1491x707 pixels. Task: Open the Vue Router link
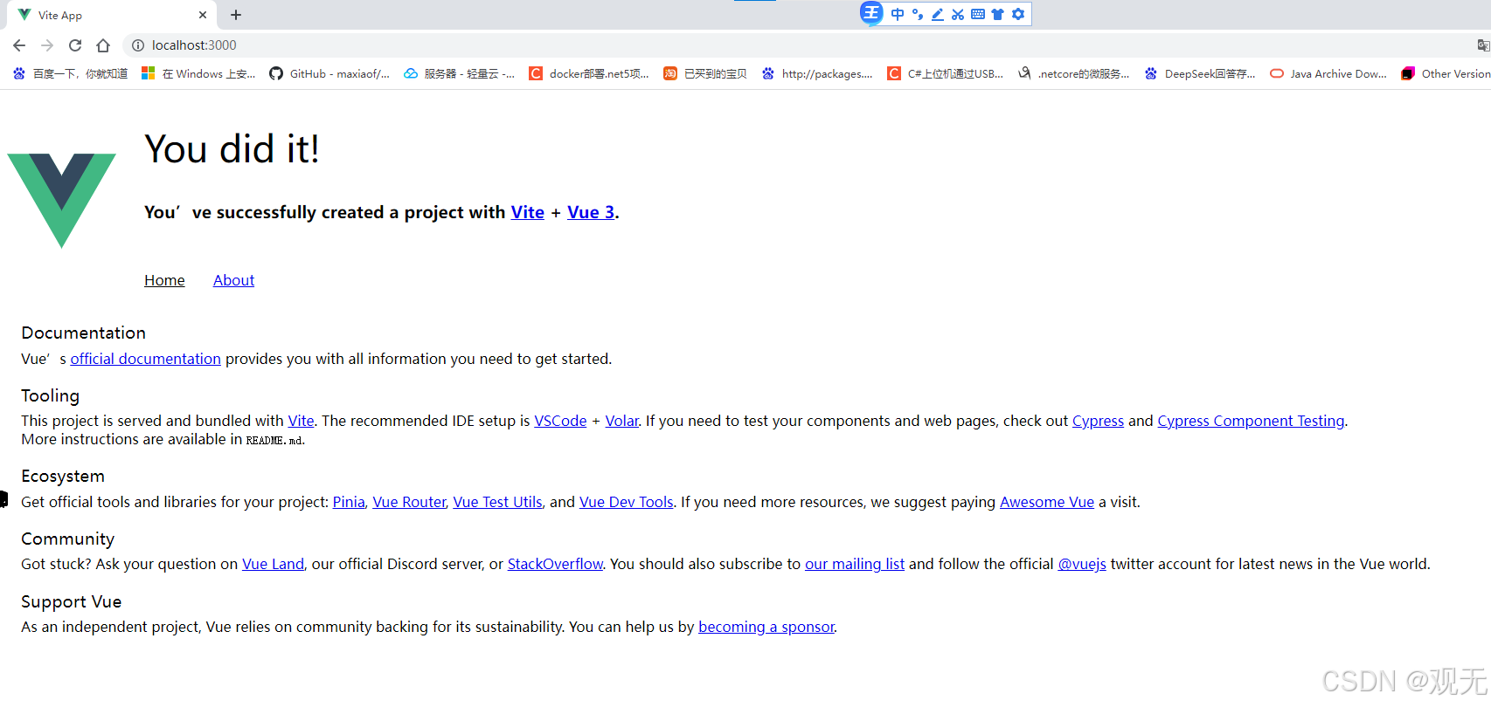pos(409,502)
